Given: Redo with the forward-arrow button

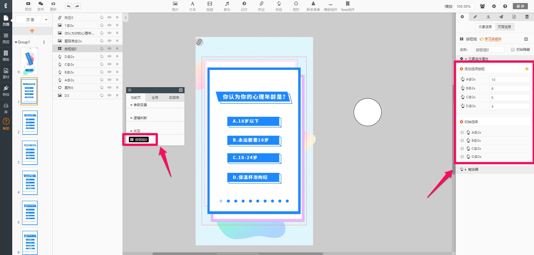Looking at the screenshot, I should tap(77, 6).
